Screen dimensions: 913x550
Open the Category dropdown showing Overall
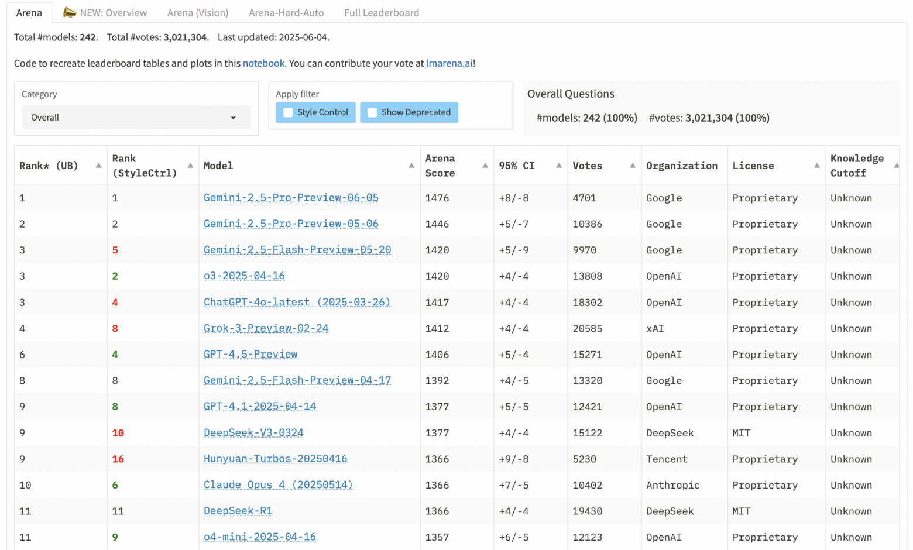136,118
